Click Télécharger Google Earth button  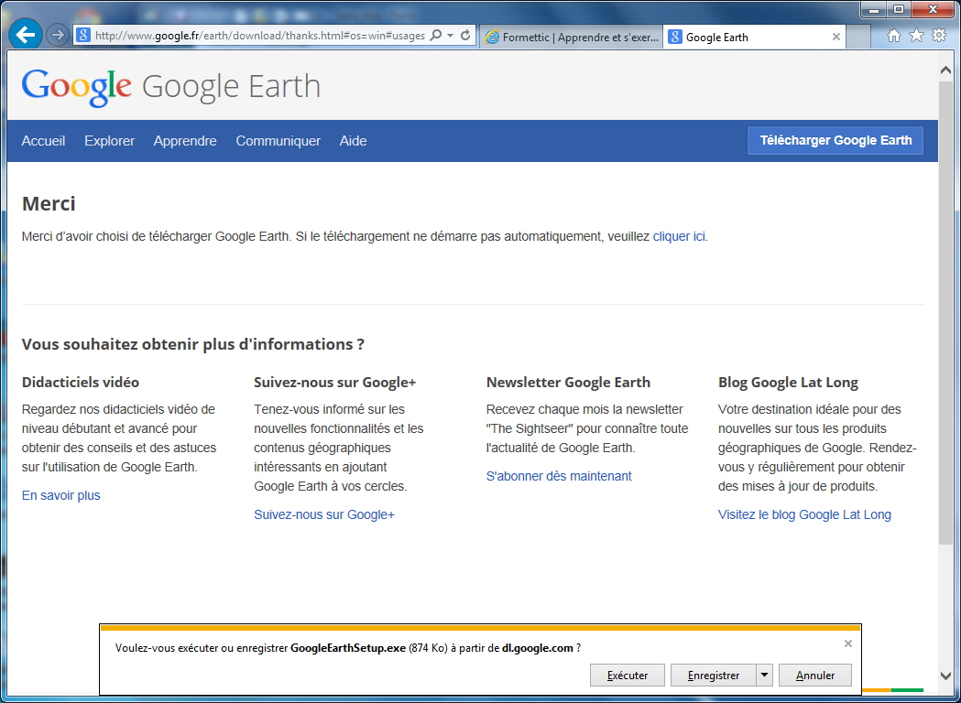(x=835, y=140)
